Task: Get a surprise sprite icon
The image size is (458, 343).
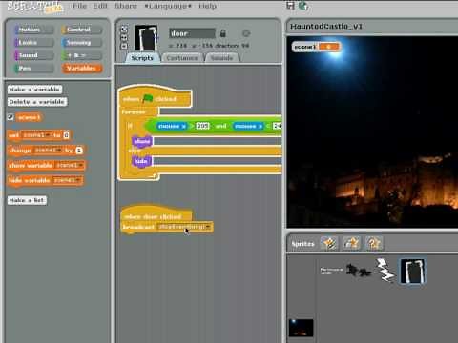Action: coord(374,244)
